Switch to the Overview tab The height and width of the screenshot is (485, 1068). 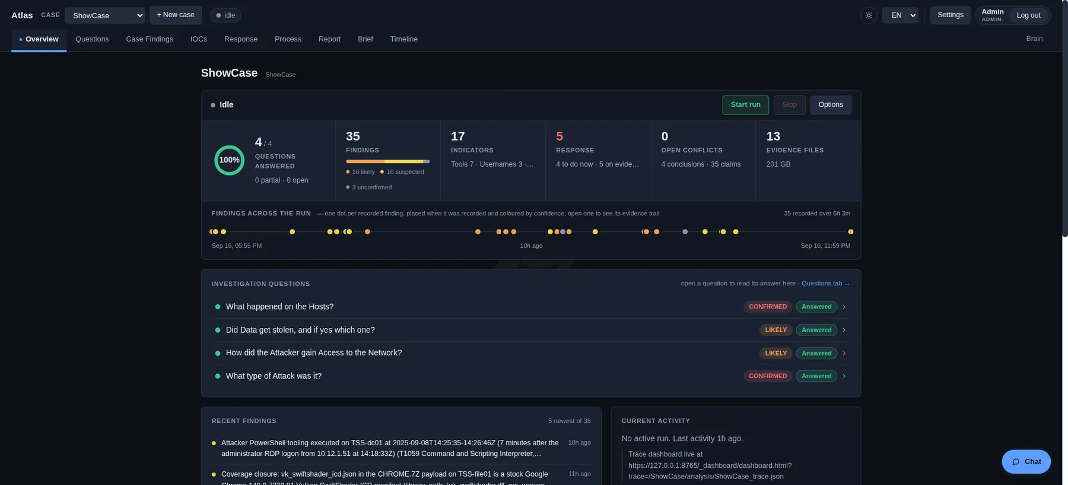pos(39,39)
